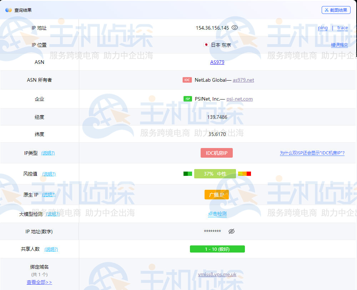This screenshot has width=357, height=290.
Task: Open the ping link
Action: click(323, 28)
